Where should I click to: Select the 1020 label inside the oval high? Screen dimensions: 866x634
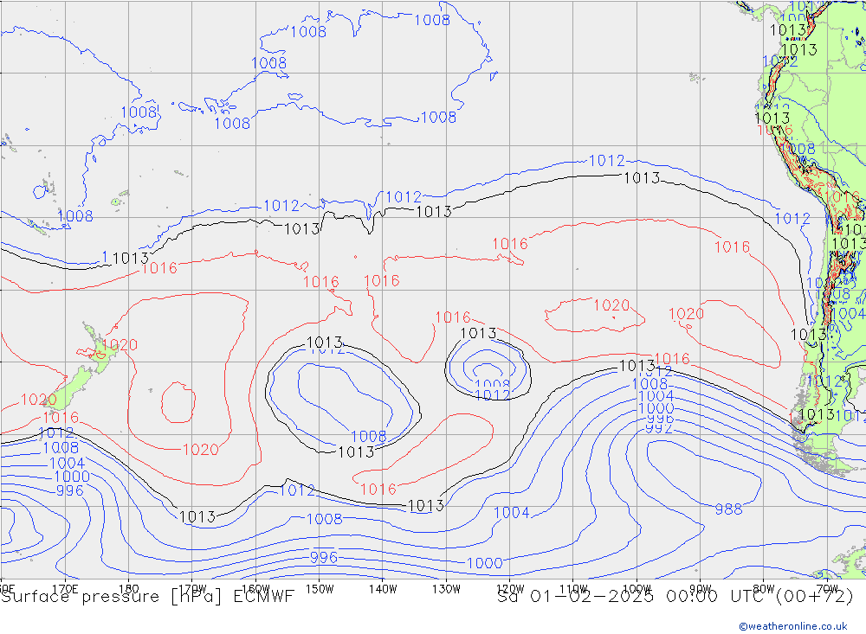coord(611,305)
